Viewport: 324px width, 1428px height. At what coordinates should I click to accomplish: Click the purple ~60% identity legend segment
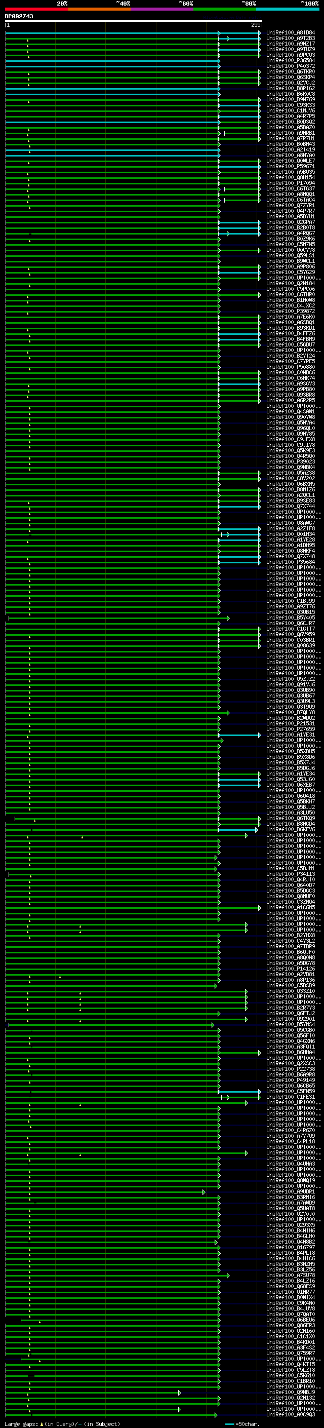[163, 10]
